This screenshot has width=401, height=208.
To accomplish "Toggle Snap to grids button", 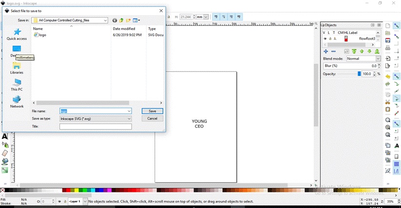I will tap(397, 164).
